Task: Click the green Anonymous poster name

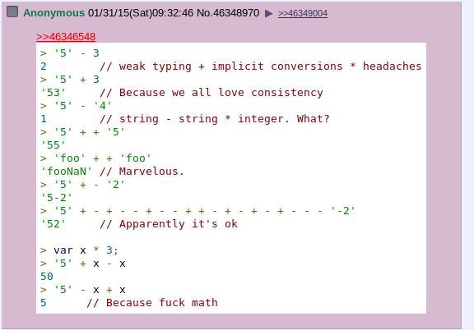Action: pos(53,13)
